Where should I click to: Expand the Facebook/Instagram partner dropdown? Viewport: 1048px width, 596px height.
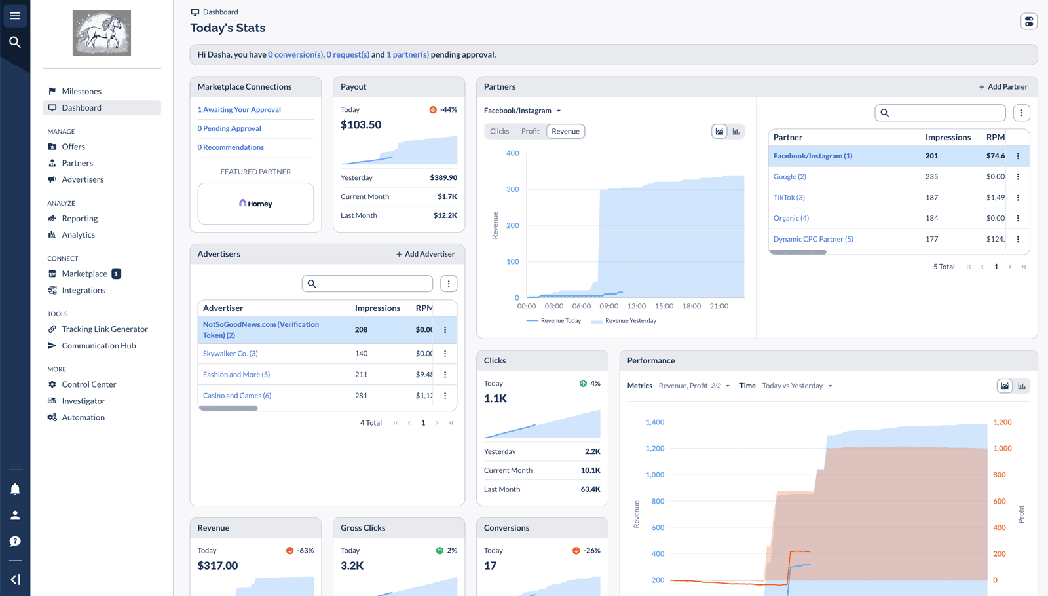click(523, 111)
